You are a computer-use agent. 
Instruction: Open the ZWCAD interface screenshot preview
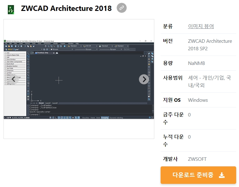pyautogui.click(x=79, y=79)
